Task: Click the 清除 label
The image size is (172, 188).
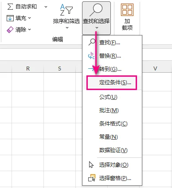Action: (21, 30)
